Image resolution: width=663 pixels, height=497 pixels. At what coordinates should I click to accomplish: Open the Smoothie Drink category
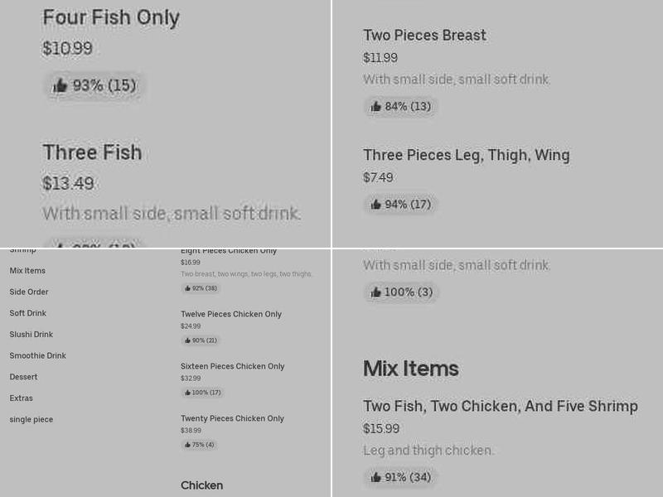(38, 356)
